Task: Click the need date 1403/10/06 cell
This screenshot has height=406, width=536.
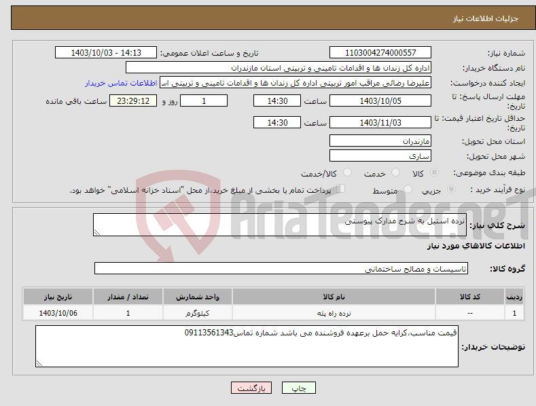Action: point(58,313)
